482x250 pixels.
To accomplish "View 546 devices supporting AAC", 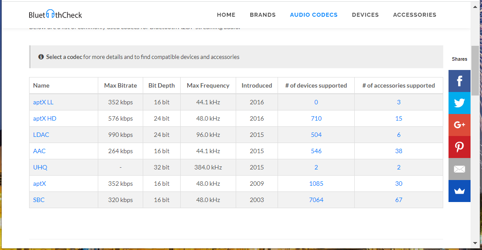I will (x=316, y=151).
